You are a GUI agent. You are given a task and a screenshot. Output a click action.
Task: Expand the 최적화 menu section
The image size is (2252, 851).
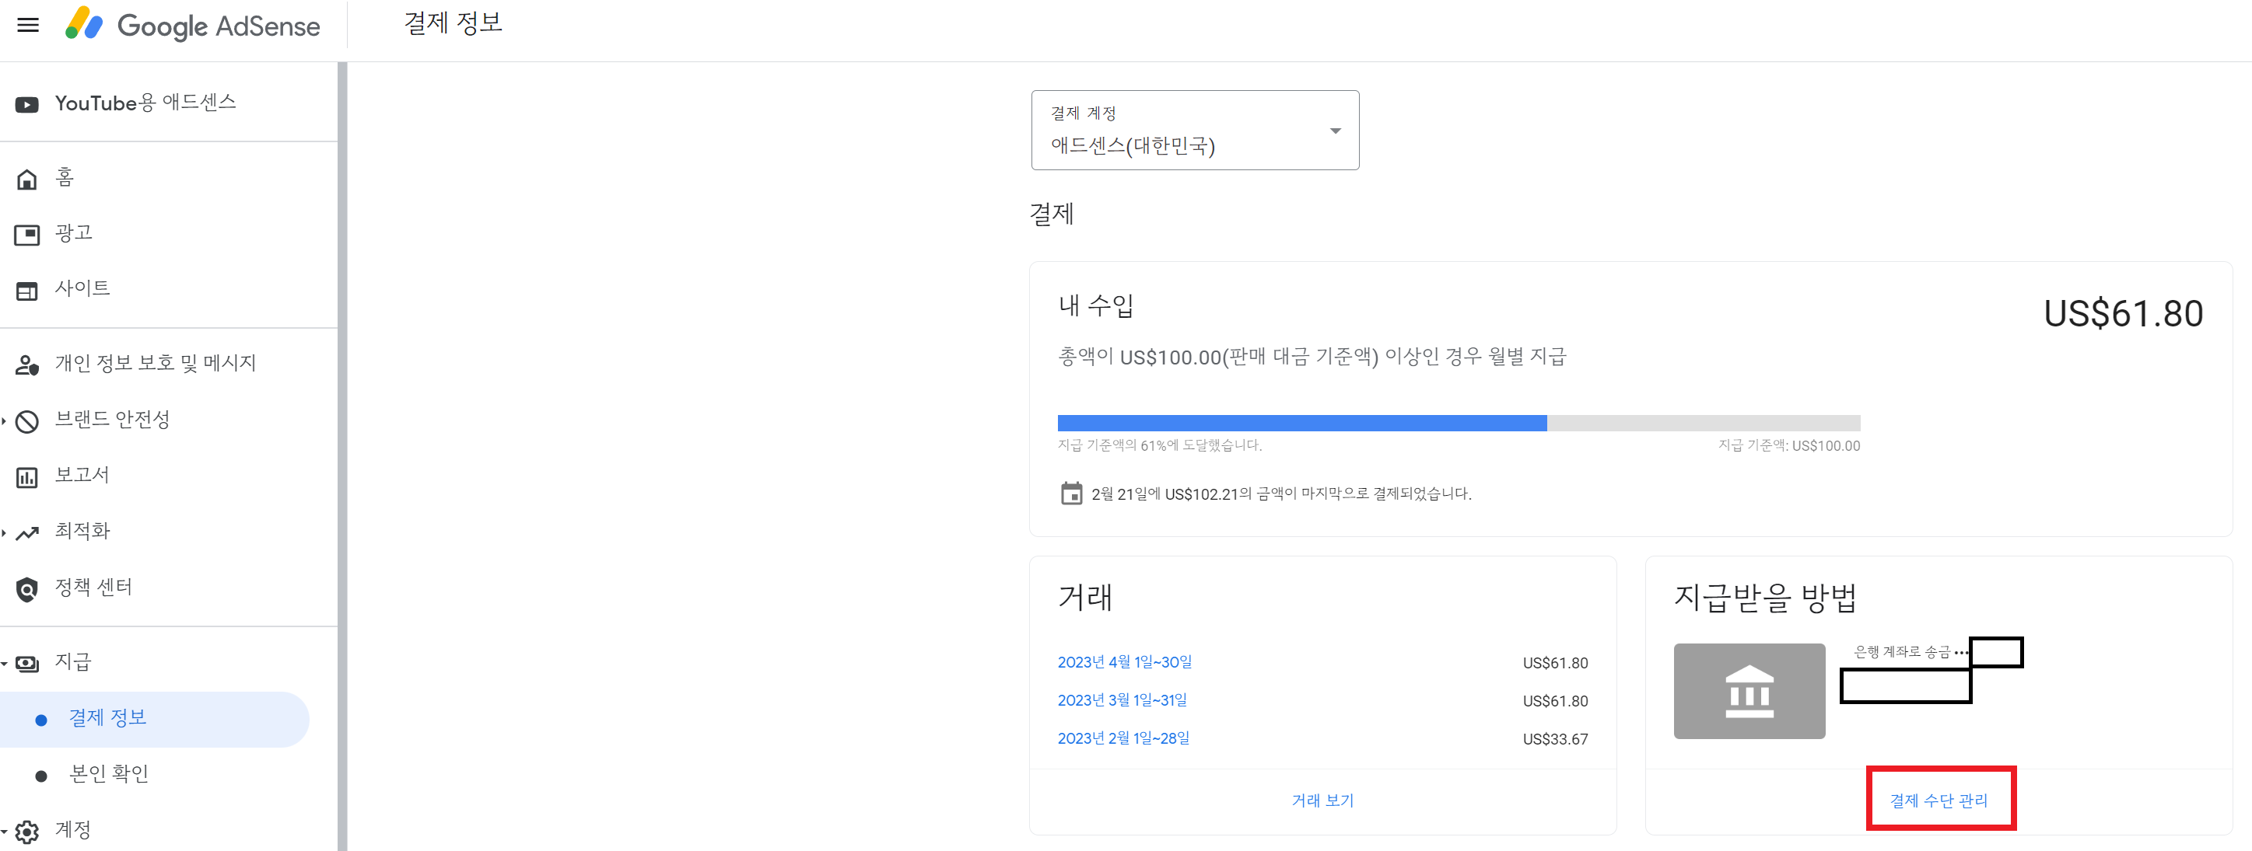pos(82,532)
